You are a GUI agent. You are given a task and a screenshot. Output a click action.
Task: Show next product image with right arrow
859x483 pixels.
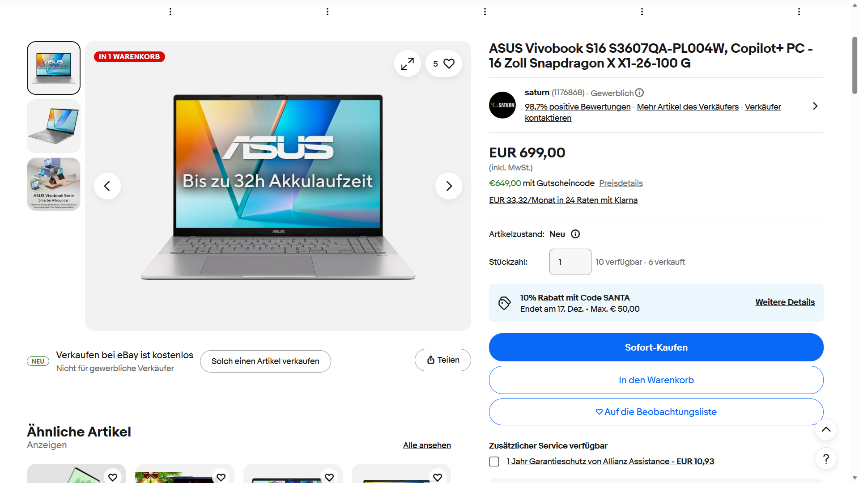coord(448,186)
